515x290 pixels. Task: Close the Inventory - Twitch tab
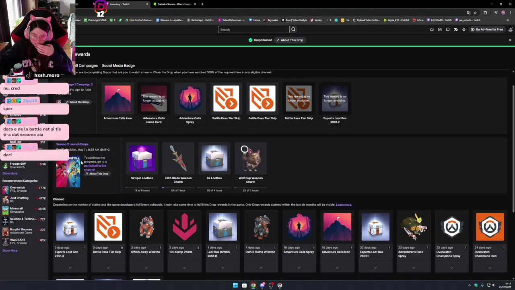[147, 4]
